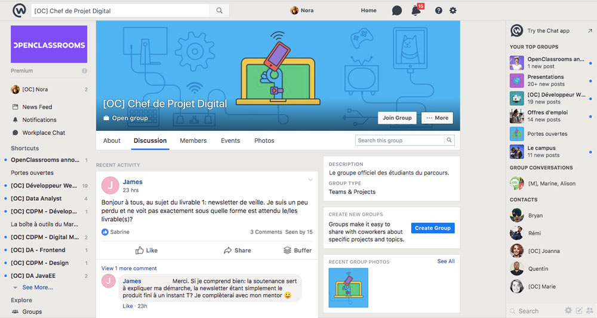Click Like under James's comment
This screenshot has height=318, width=597.
[128, 306]
